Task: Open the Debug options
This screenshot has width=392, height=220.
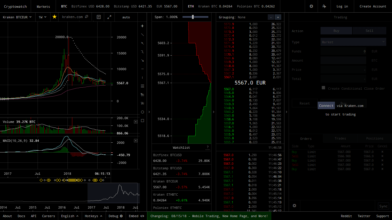Action: (x=116, y=216)
